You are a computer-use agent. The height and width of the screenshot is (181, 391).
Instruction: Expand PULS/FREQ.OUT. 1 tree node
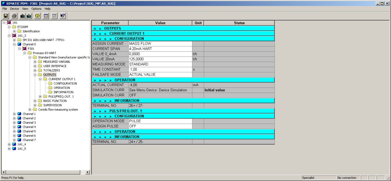40,96
